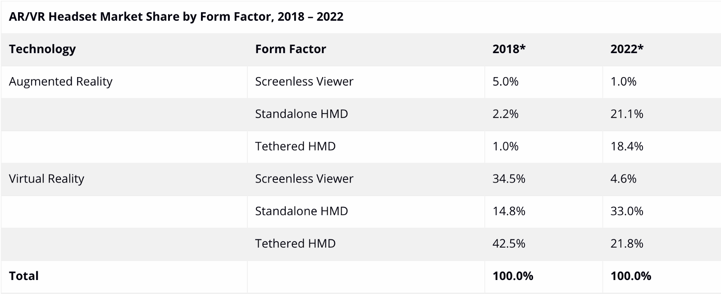Click the table title about AR/VR Headset Market Share

[176, 17]
